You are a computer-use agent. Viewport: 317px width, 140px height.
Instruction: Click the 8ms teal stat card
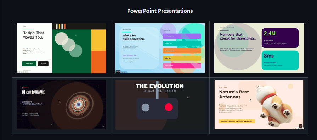click(280, 60)
